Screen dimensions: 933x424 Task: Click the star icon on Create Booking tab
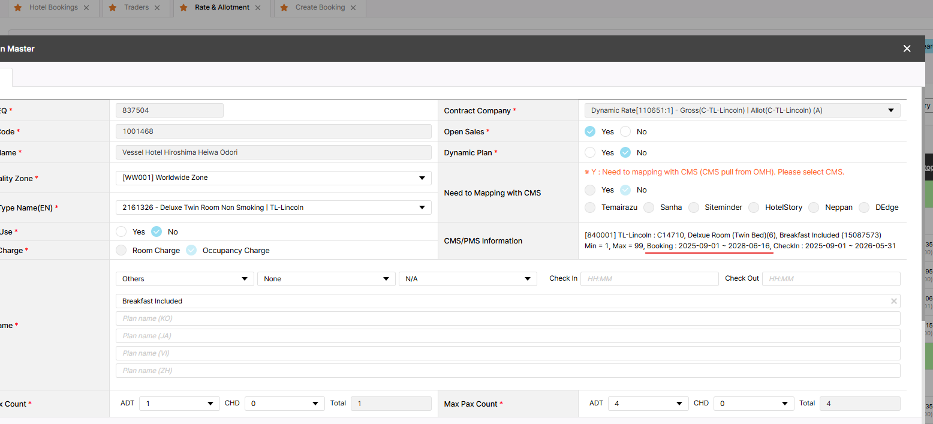click(284, 8)
